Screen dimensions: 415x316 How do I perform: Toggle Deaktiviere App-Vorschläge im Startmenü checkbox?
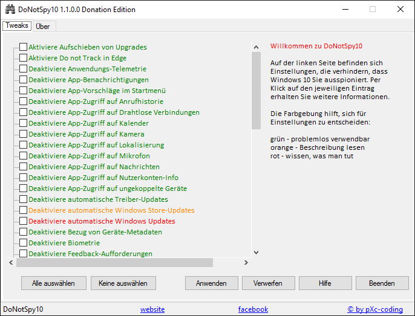pos(23,90)
